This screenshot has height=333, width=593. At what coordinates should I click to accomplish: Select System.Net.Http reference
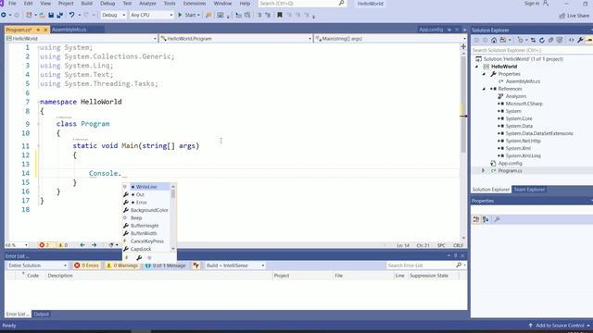click(x=523, y=141)
